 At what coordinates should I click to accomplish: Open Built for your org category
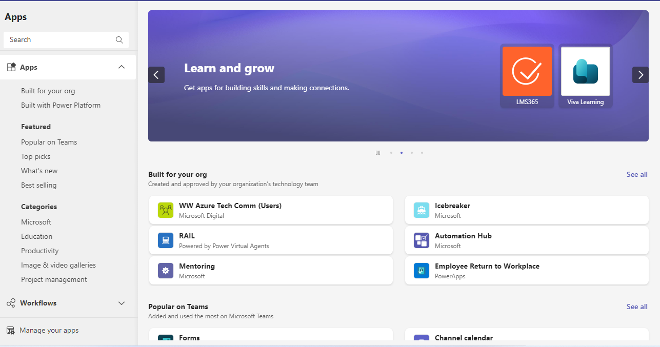point(48,91)
